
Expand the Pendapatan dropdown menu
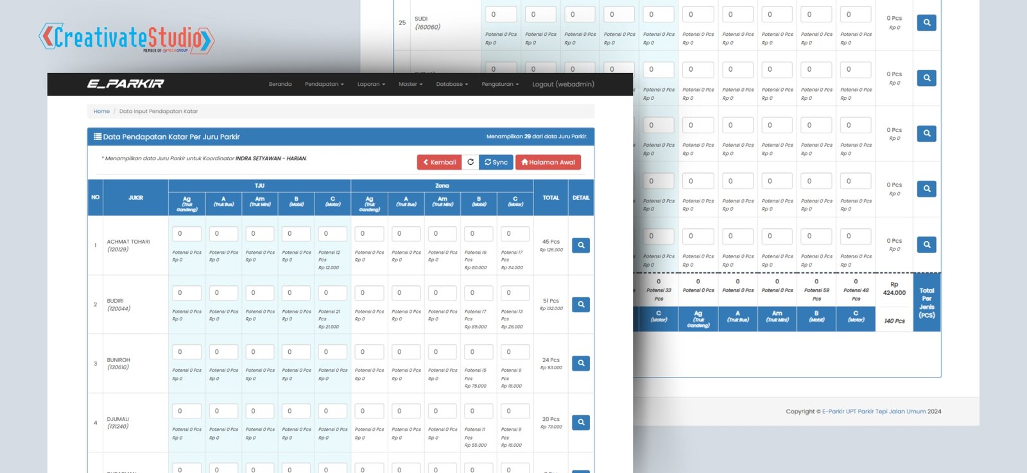(x=324, y=84)
